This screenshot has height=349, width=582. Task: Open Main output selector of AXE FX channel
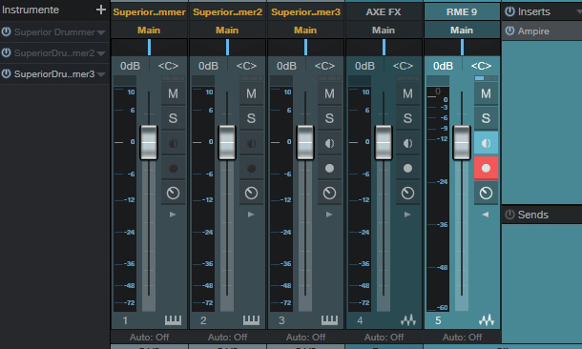click(384, 31)
